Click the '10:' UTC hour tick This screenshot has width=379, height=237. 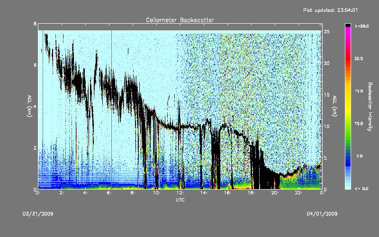[156, 193]
